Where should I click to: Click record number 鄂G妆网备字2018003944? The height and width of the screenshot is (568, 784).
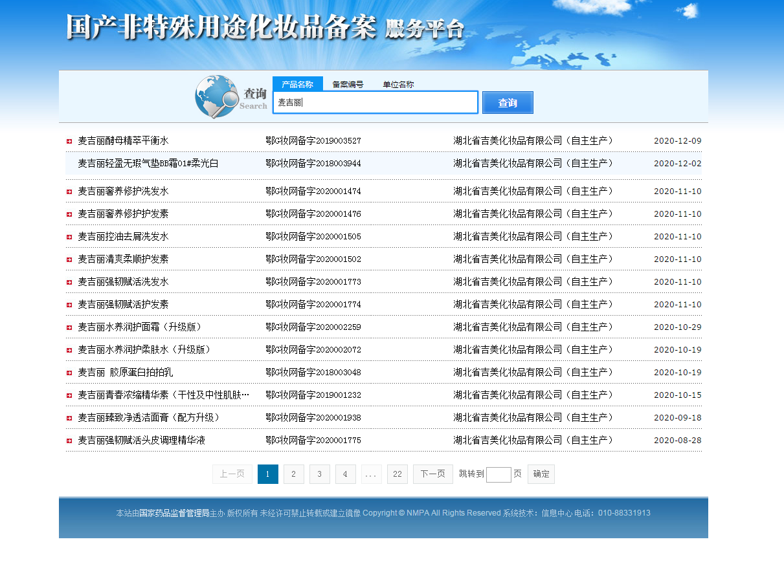tap(313, 163)
